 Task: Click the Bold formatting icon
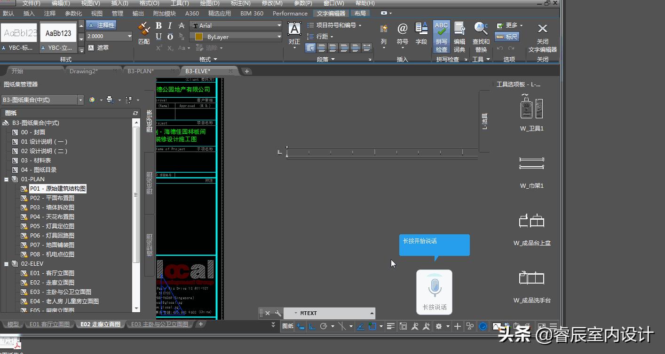pos(158,26)
